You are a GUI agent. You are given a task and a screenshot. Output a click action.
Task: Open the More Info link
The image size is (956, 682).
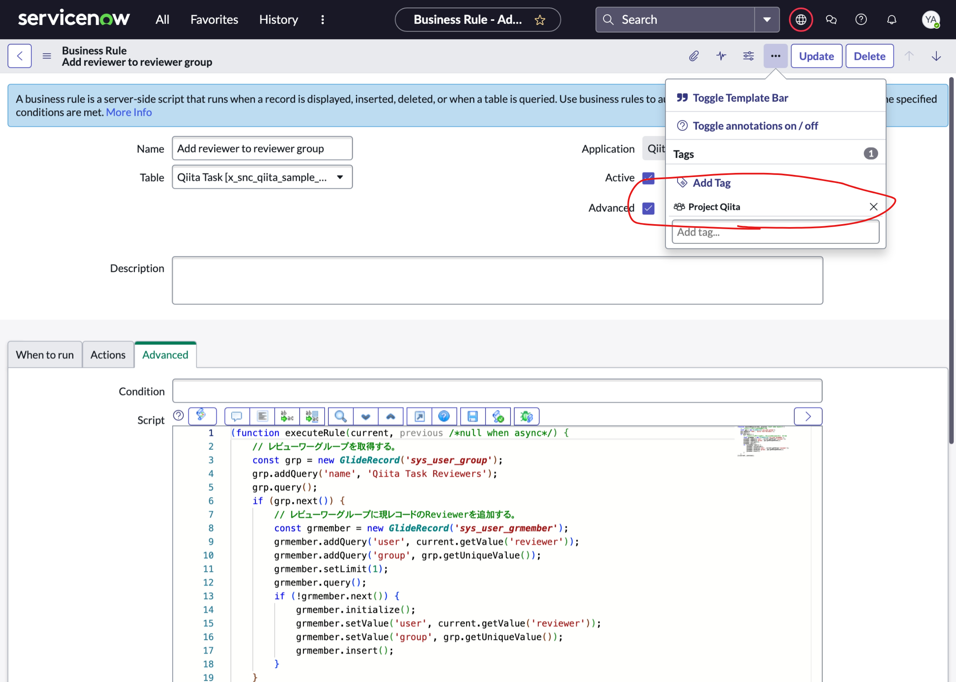point(128,112)
